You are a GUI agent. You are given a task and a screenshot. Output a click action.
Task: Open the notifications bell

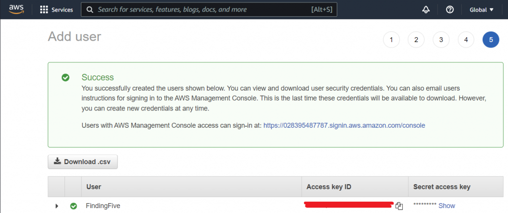click(426, 10)
